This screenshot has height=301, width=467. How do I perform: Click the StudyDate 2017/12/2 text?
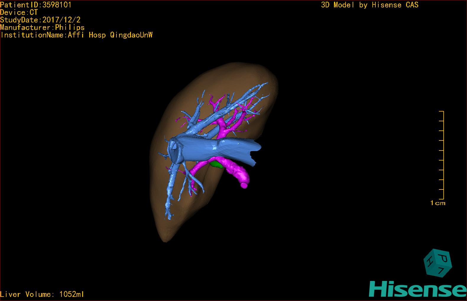pos(40,20)
